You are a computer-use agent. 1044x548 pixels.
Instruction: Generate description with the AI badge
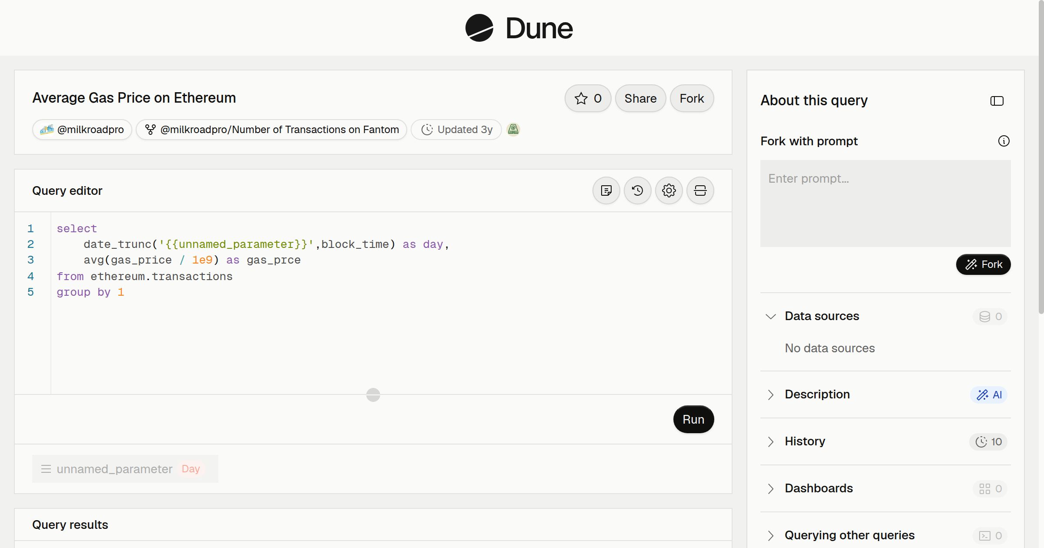click(x=989, y=394)
